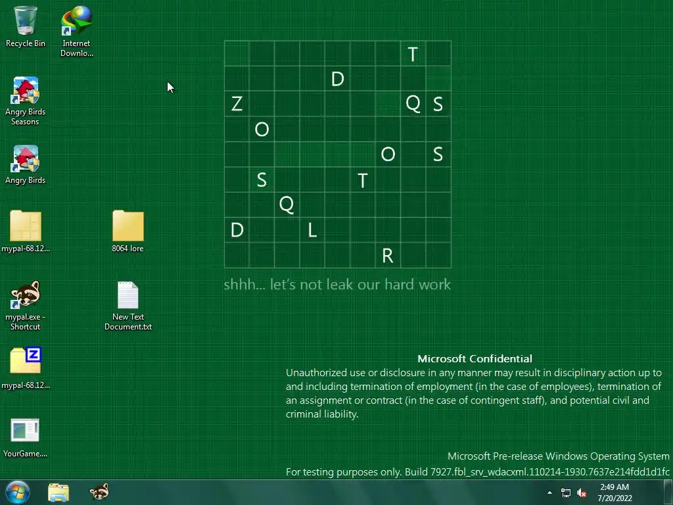Click the 'shhh... let's not leak our hard work' text

[337, 284]
